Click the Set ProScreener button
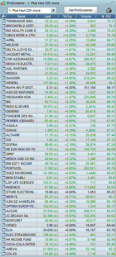This screenshot has width=116, height=257. [x=81, y=10]
